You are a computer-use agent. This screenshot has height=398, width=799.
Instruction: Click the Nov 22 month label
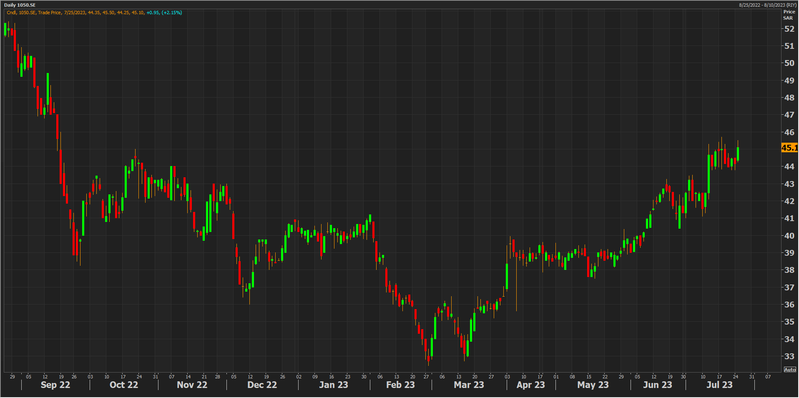(192, 385)
